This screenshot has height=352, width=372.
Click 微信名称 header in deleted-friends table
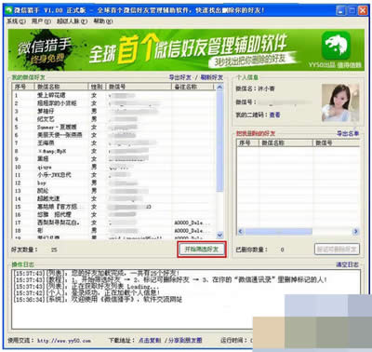pyautogui.click(x=286, y=143)
